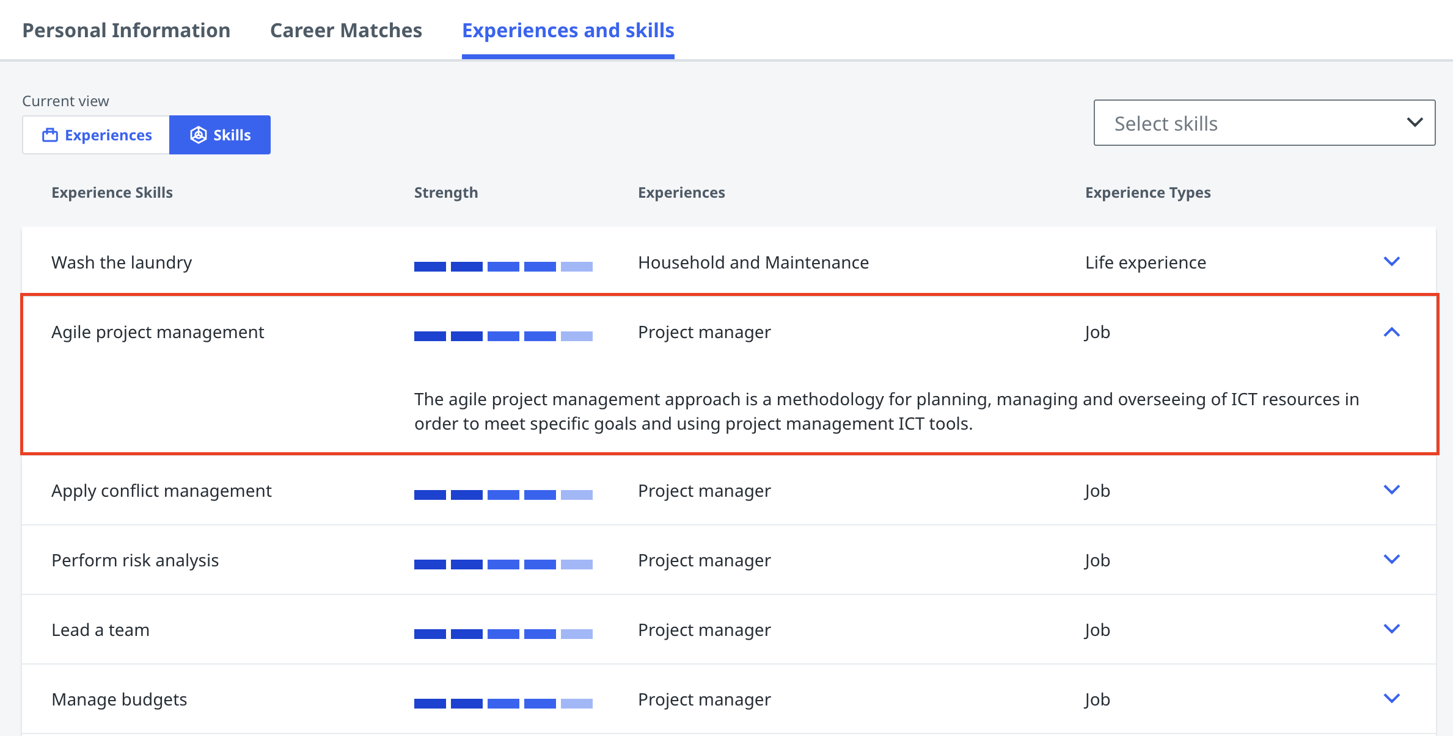Select the Experiences and skills tab
1453x736 pixels.
[x=568, y=31]
